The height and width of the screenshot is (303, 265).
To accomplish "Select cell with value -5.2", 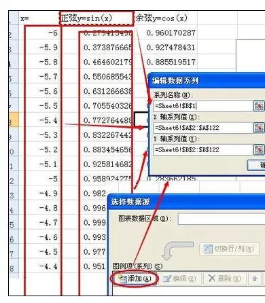I will (x=39, y=149).
